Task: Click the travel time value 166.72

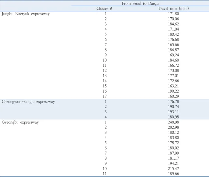Action: 173,65
